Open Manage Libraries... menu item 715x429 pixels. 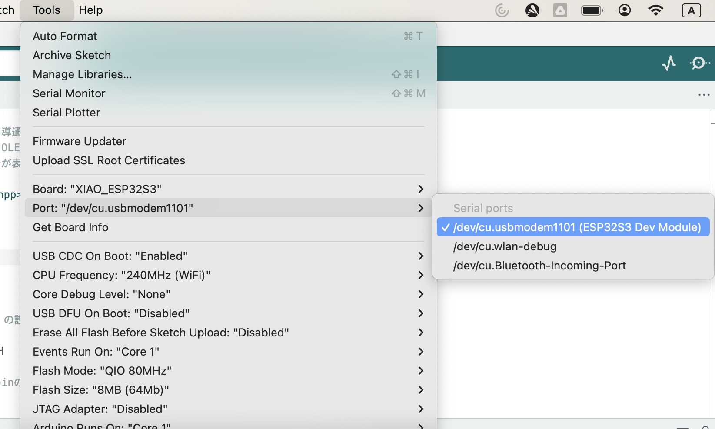click(x=229, y=74)
